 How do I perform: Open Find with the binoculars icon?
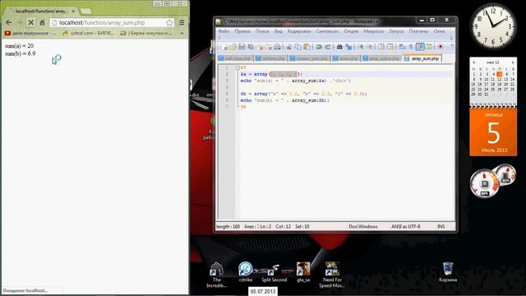click(339, 47)
